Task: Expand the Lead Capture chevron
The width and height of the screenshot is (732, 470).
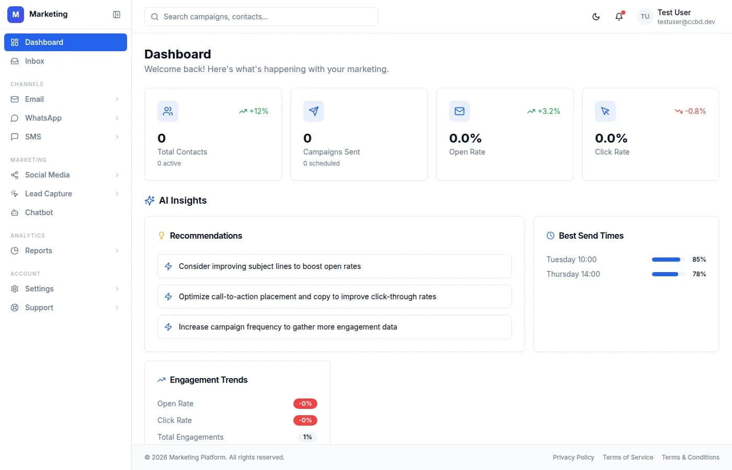Action: 117,194
